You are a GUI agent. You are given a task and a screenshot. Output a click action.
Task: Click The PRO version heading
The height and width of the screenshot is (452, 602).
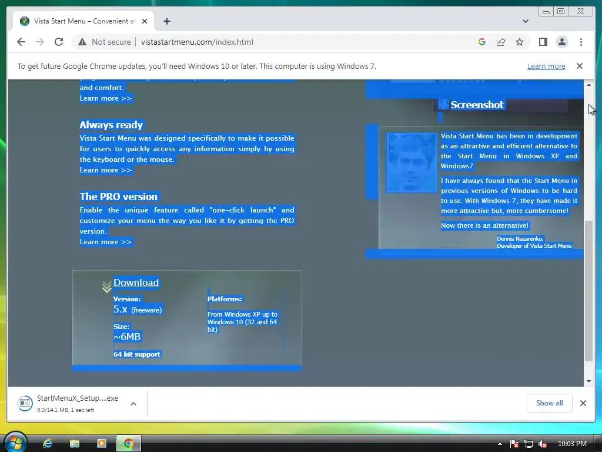coord(118,197)
